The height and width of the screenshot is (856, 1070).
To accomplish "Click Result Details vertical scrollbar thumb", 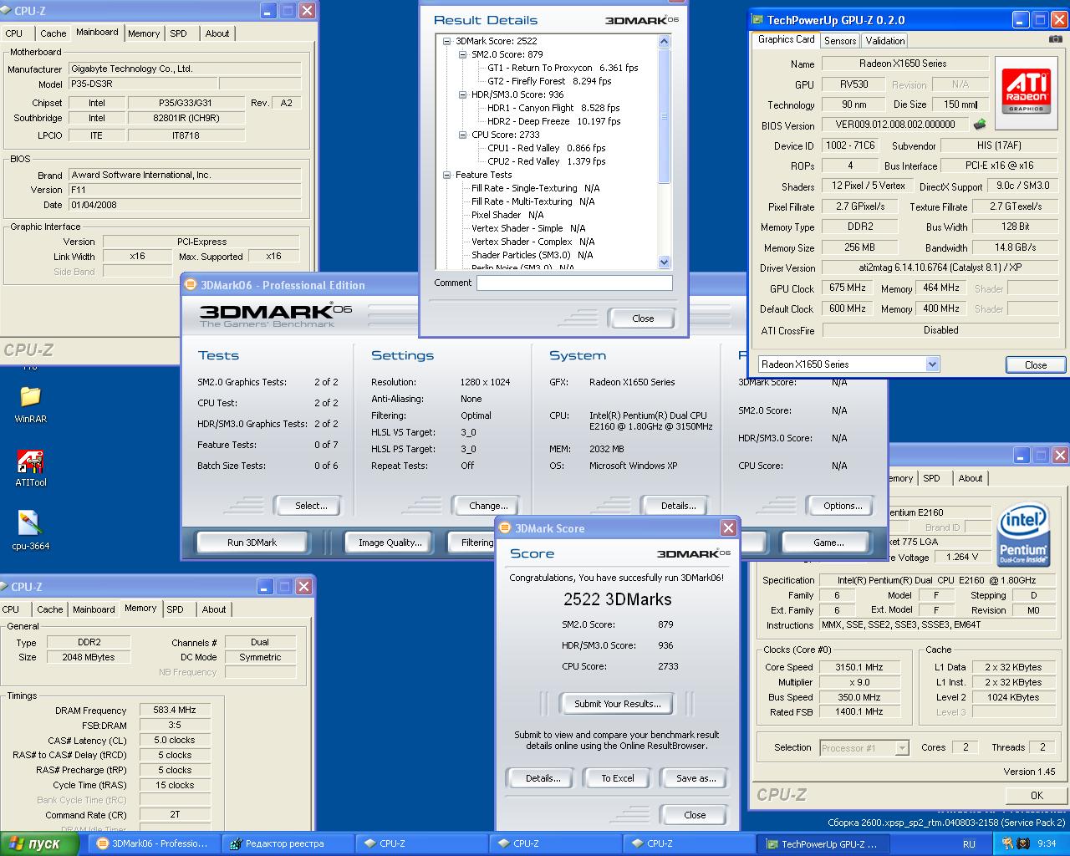I will tap(665, 117).
